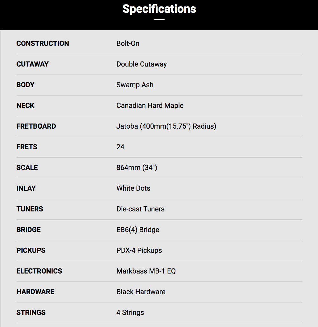Viewport: 318px width, 327px height.
Task: Click the White Dots inlay value
Action: tap(133, 188)
